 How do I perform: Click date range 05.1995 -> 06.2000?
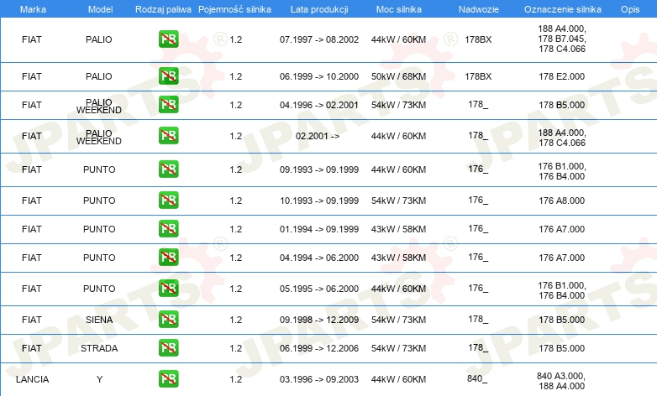pyautogui.click(x=319, y=289)
